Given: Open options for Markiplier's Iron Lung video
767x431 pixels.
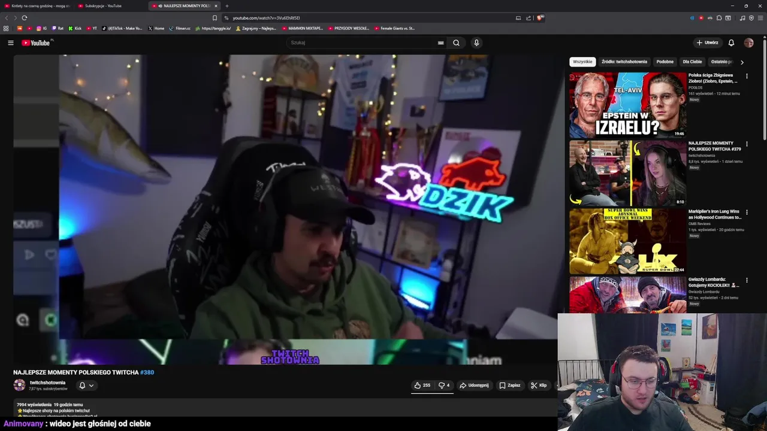Looking at the screenshot, I should coord(747,212).
